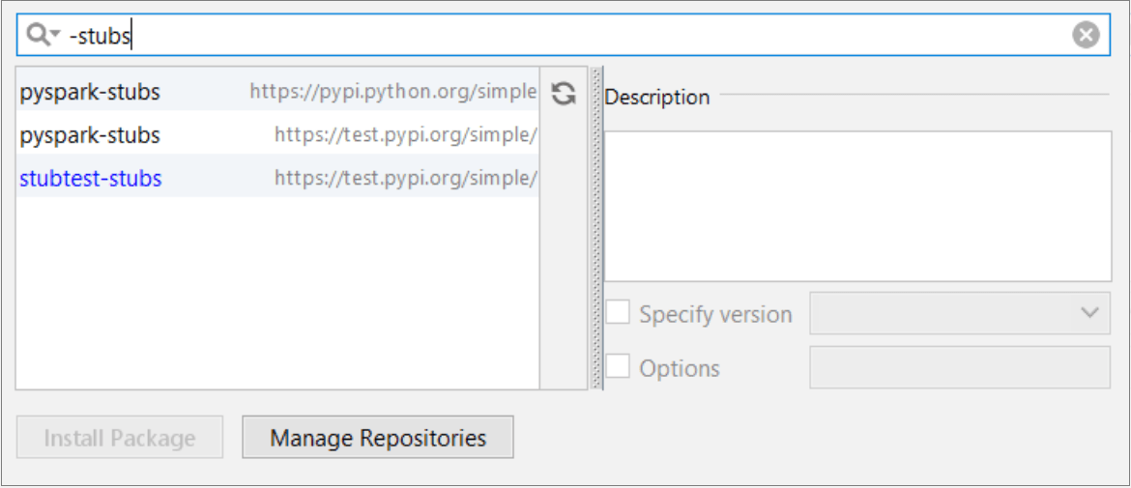Click the Install Package button

(120, 438)
